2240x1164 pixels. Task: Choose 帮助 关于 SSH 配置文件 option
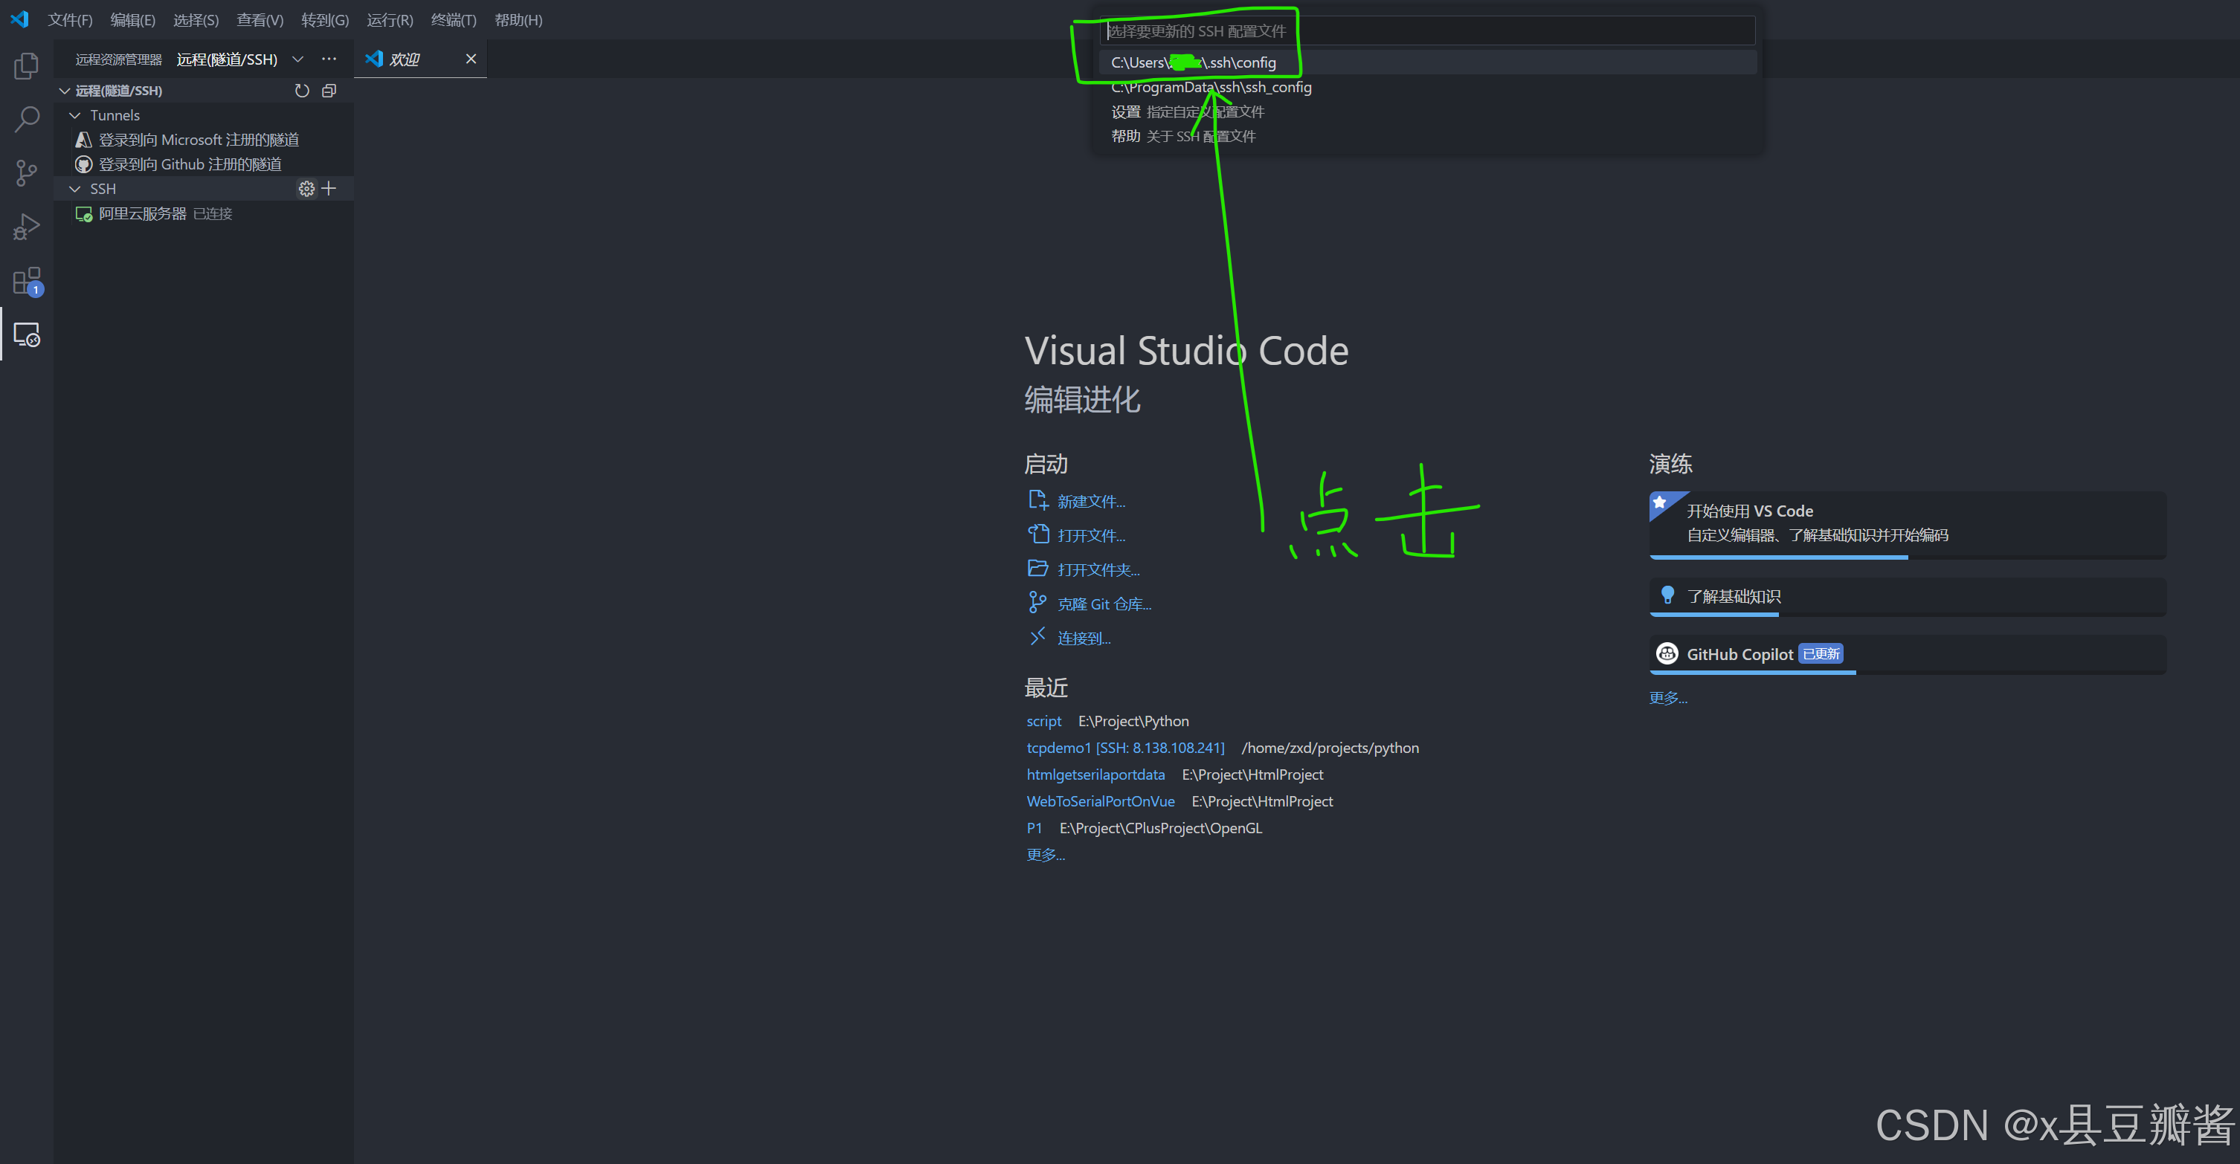[1427, 135]
